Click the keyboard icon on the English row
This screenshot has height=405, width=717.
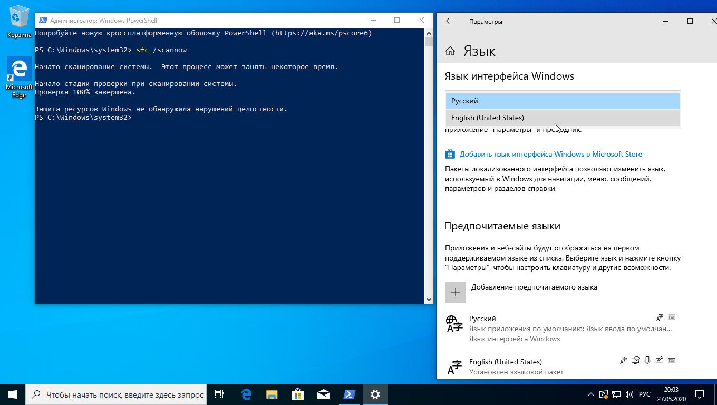pos(672,361)
